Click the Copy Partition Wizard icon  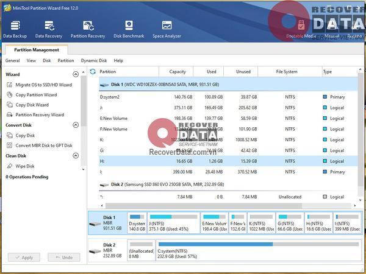pyautogui.click(x=9, y=95)
